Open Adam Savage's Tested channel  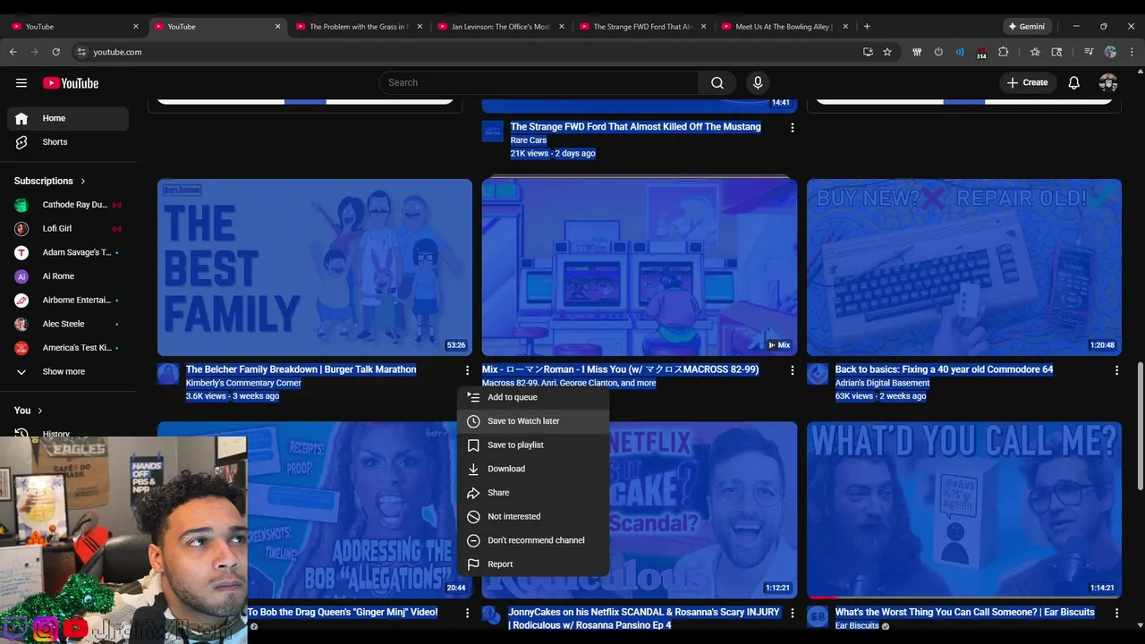tap(68, 252)
